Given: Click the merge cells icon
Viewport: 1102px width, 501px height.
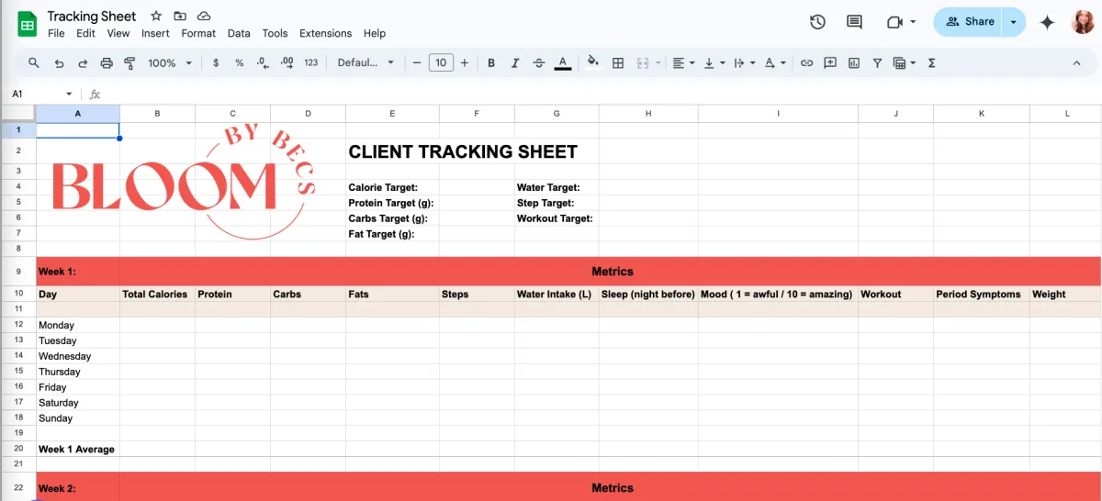Looking at the screenshot, I should 643,63.
